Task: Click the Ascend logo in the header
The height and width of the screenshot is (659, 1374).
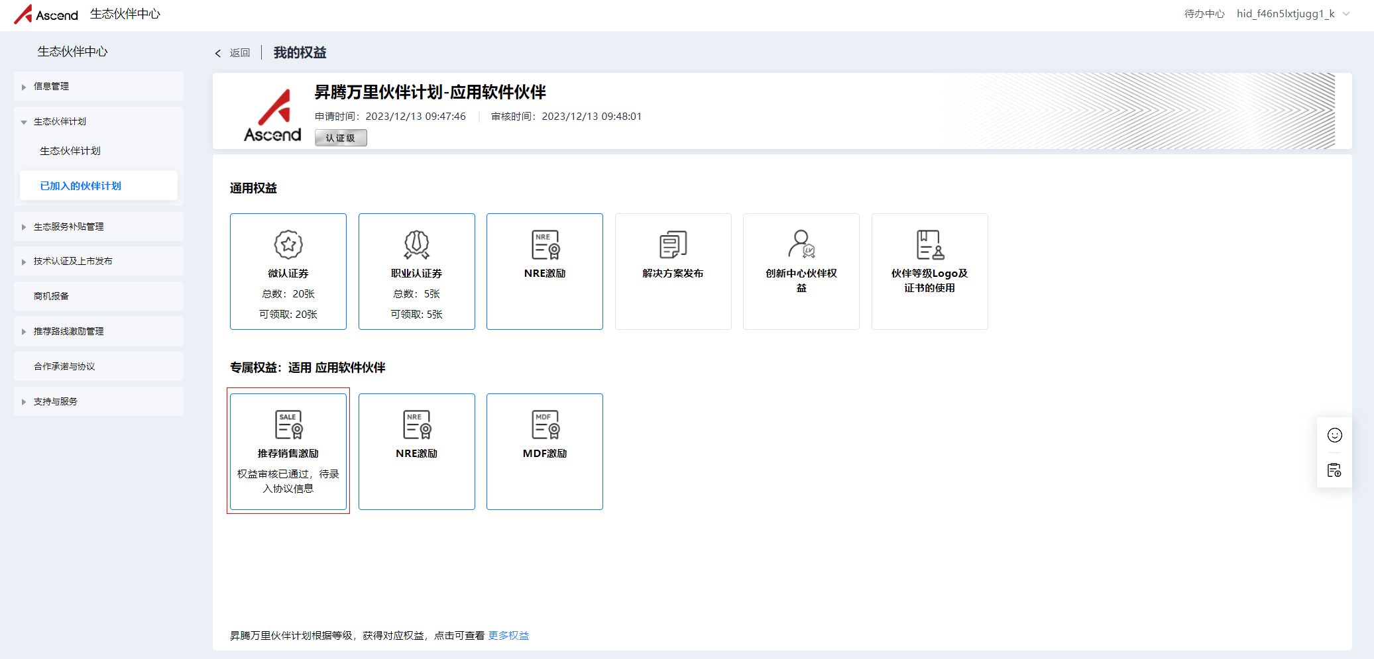Action: pos(46,14)
